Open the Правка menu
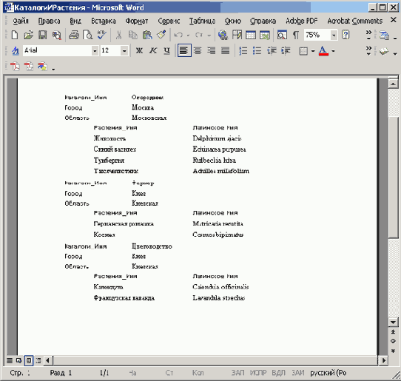The height and width of the screenshot is (381, 401). 49,21
